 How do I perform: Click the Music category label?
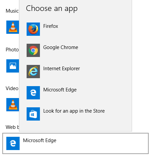12,11
